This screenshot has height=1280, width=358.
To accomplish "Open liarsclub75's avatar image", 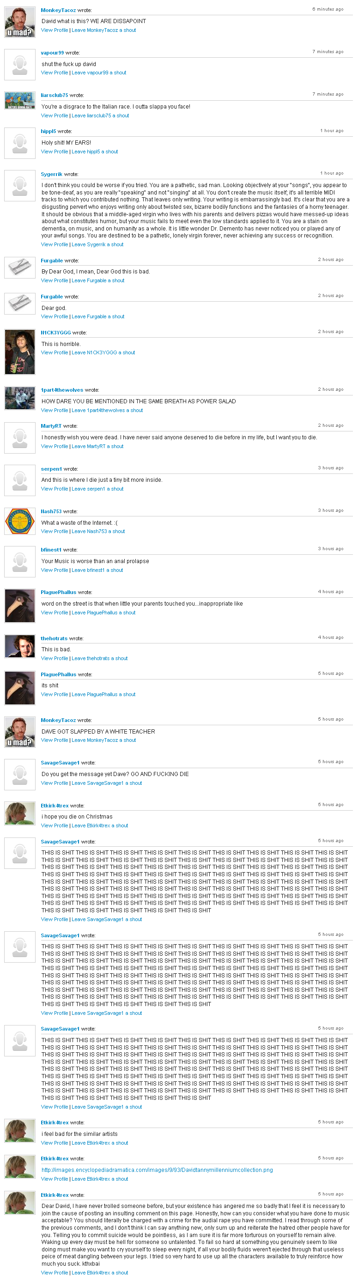I will (20, 100).
